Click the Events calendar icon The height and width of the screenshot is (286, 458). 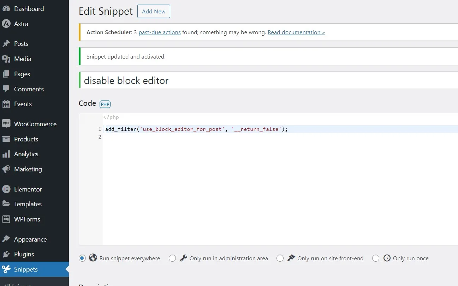pyautogui.click(x=6, y=104)
